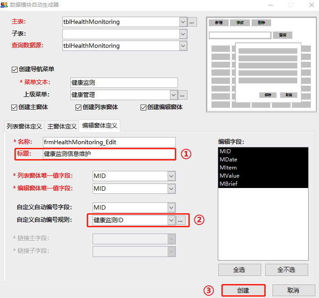Select MBrief in 编辑字段 list
Image resolution: width=319 pixels, height=298 pixels.
(263, 184)
